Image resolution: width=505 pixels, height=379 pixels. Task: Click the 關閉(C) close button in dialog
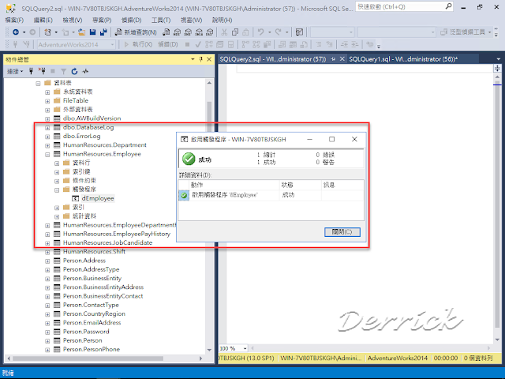(x=342, y=231)
